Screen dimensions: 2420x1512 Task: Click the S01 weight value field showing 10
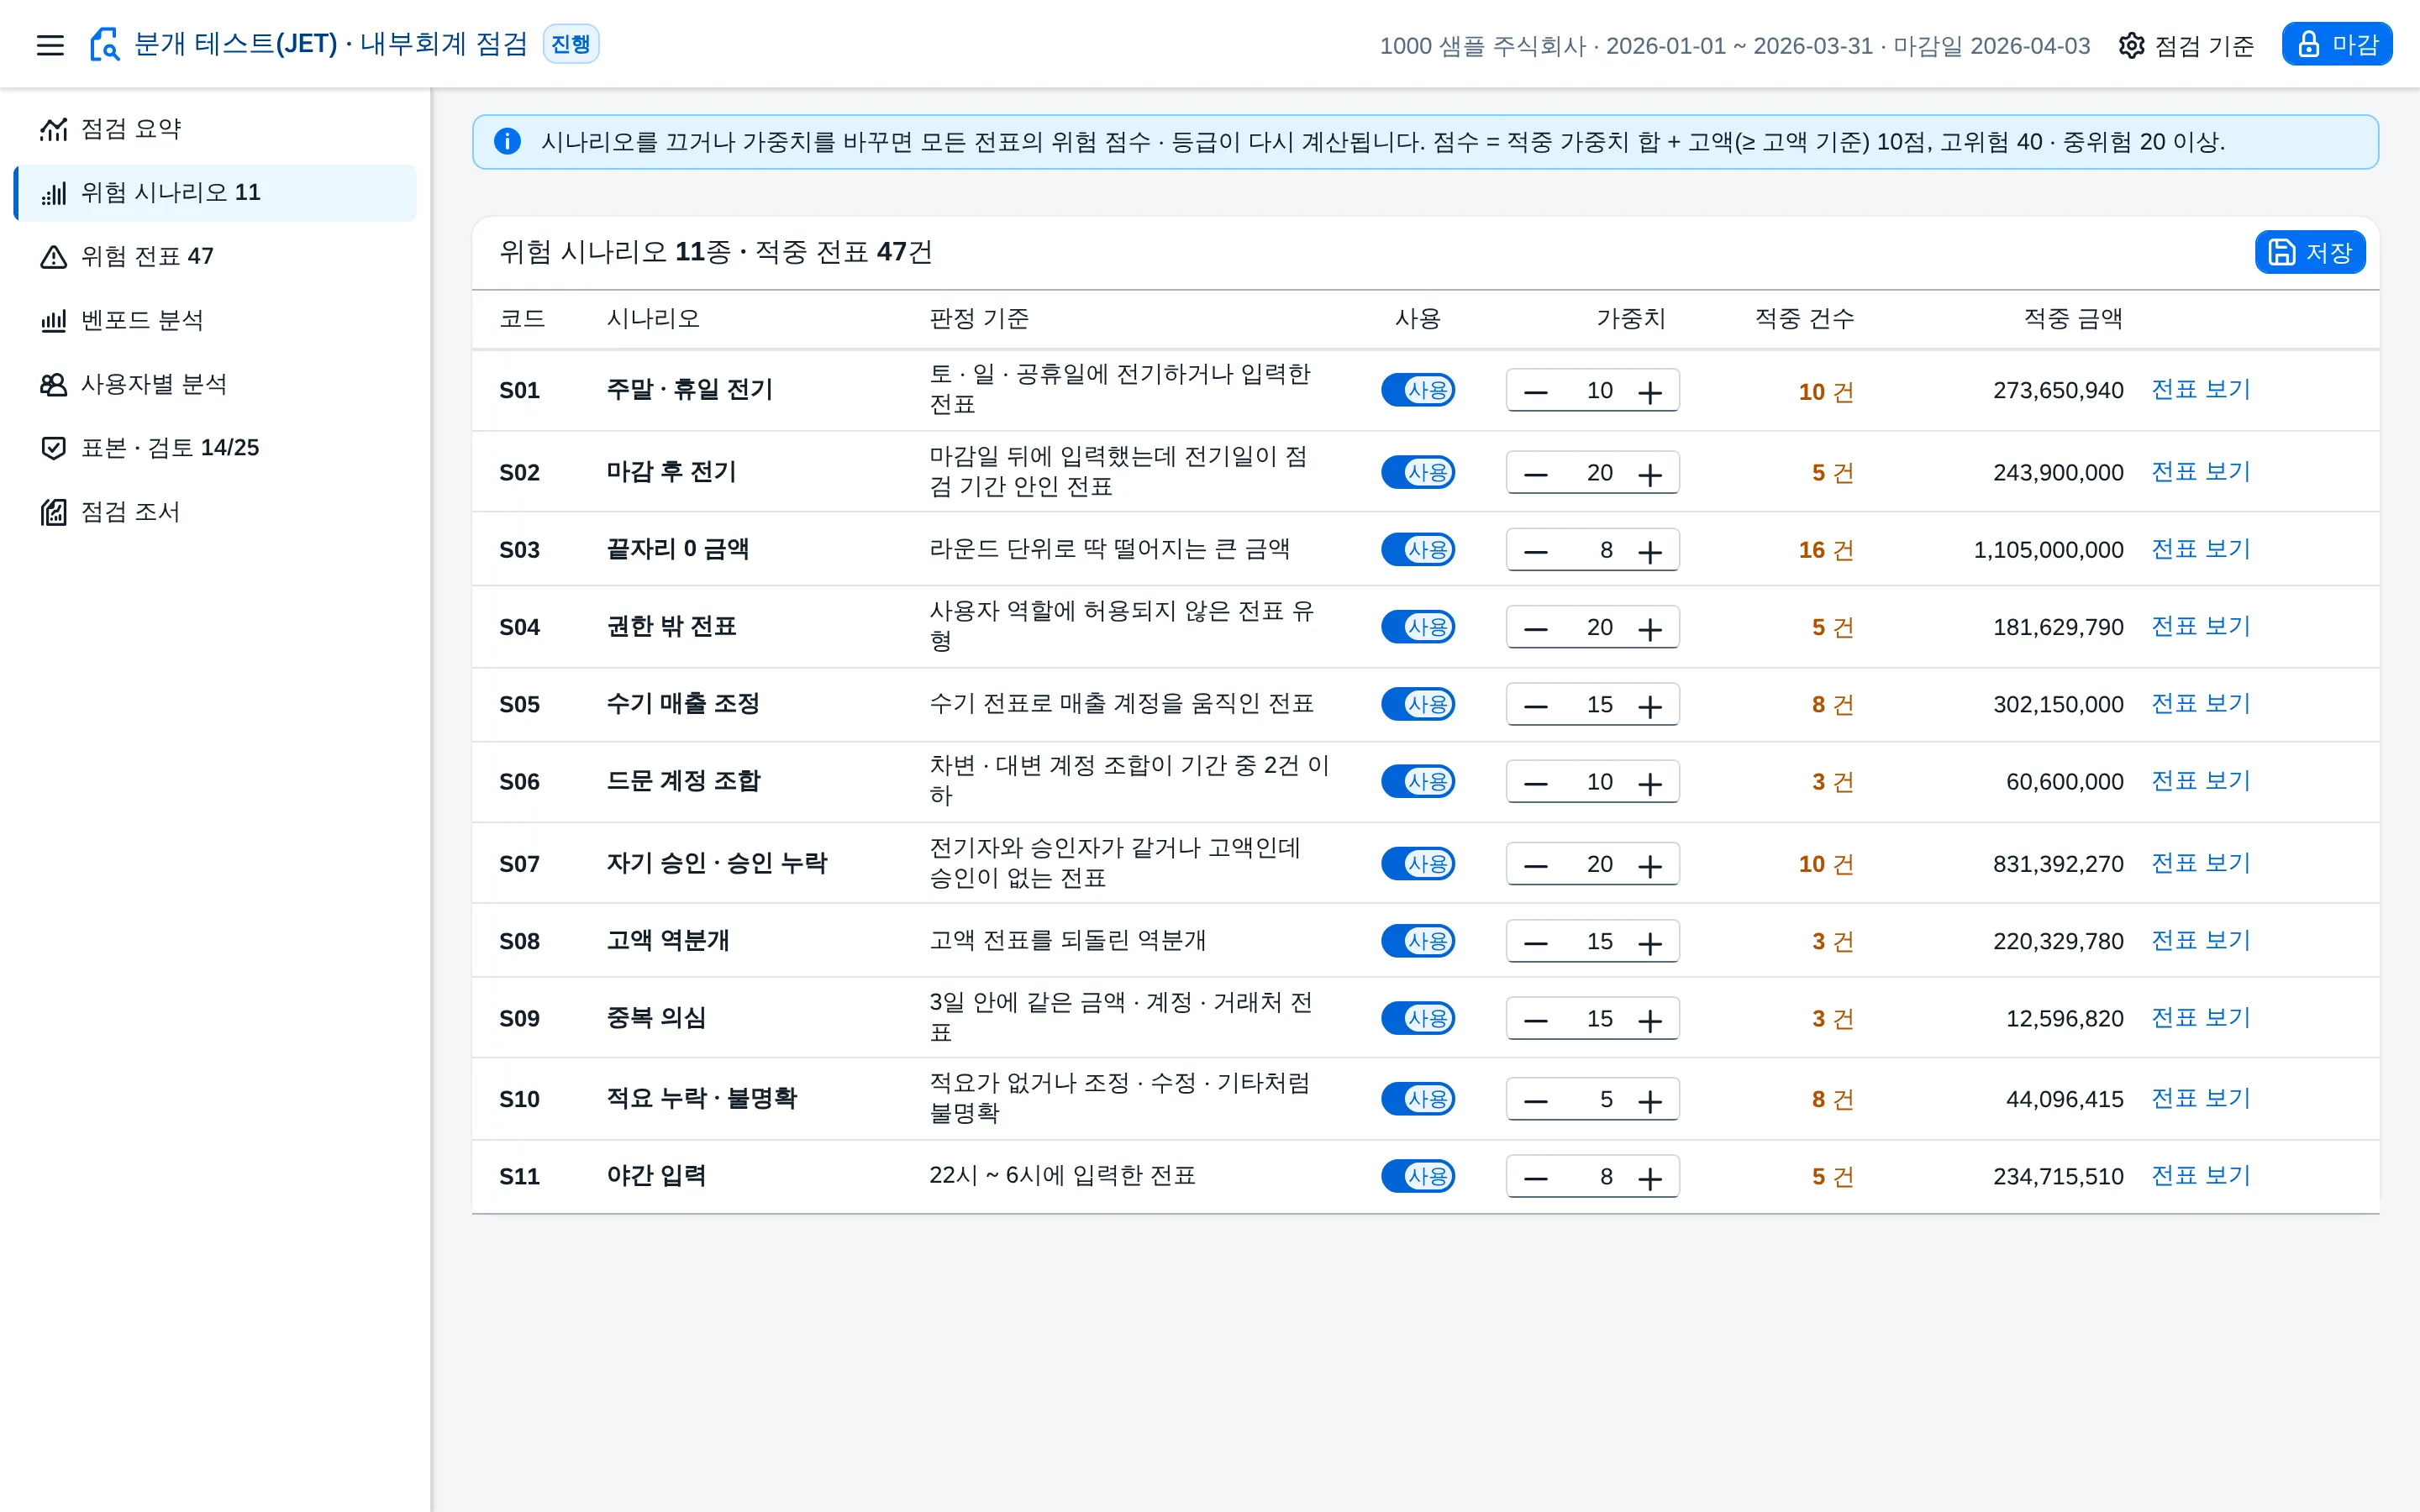pos(1592,390)
